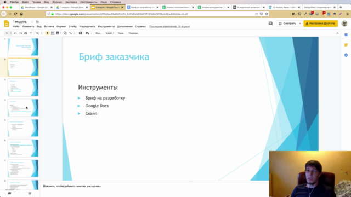Open the macOS Закладки menu
The height and width of the screenshot is (197, 351).
71,2
